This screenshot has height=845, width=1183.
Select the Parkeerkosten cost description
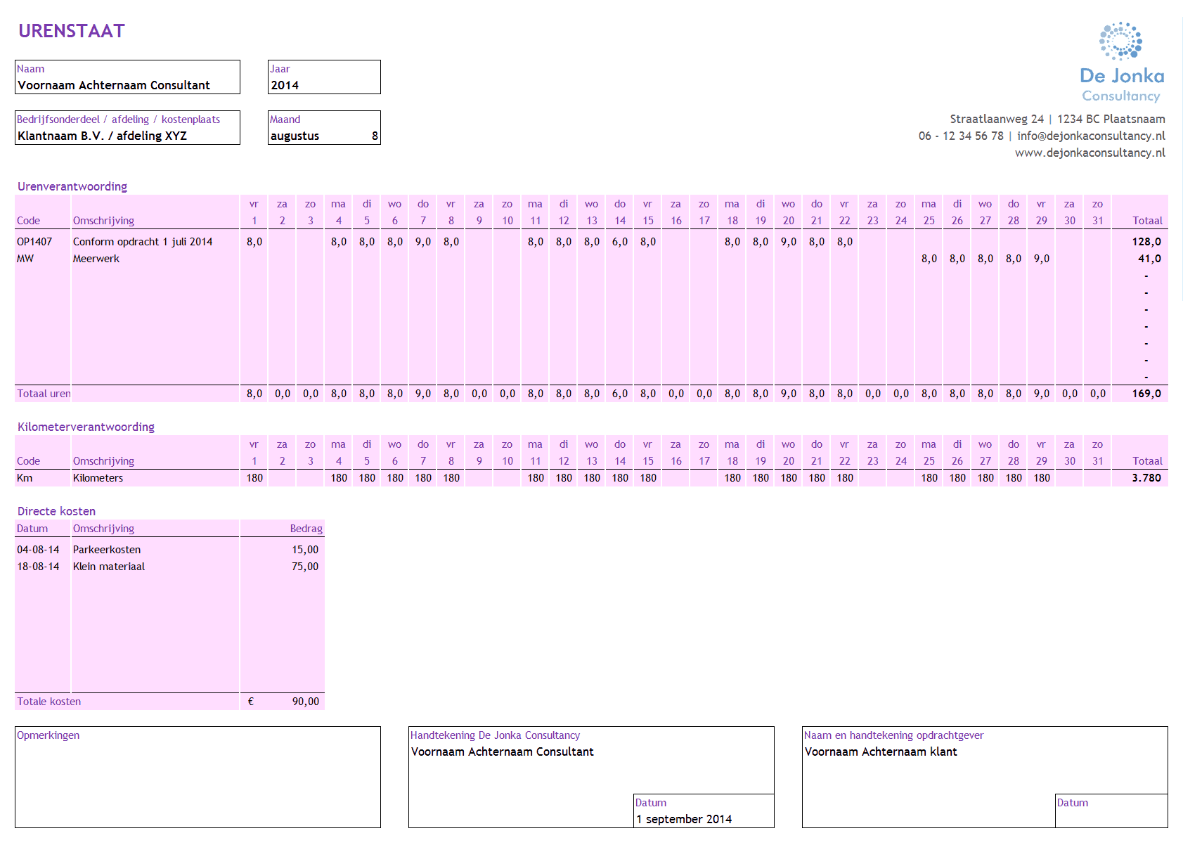tap(107, 550)
